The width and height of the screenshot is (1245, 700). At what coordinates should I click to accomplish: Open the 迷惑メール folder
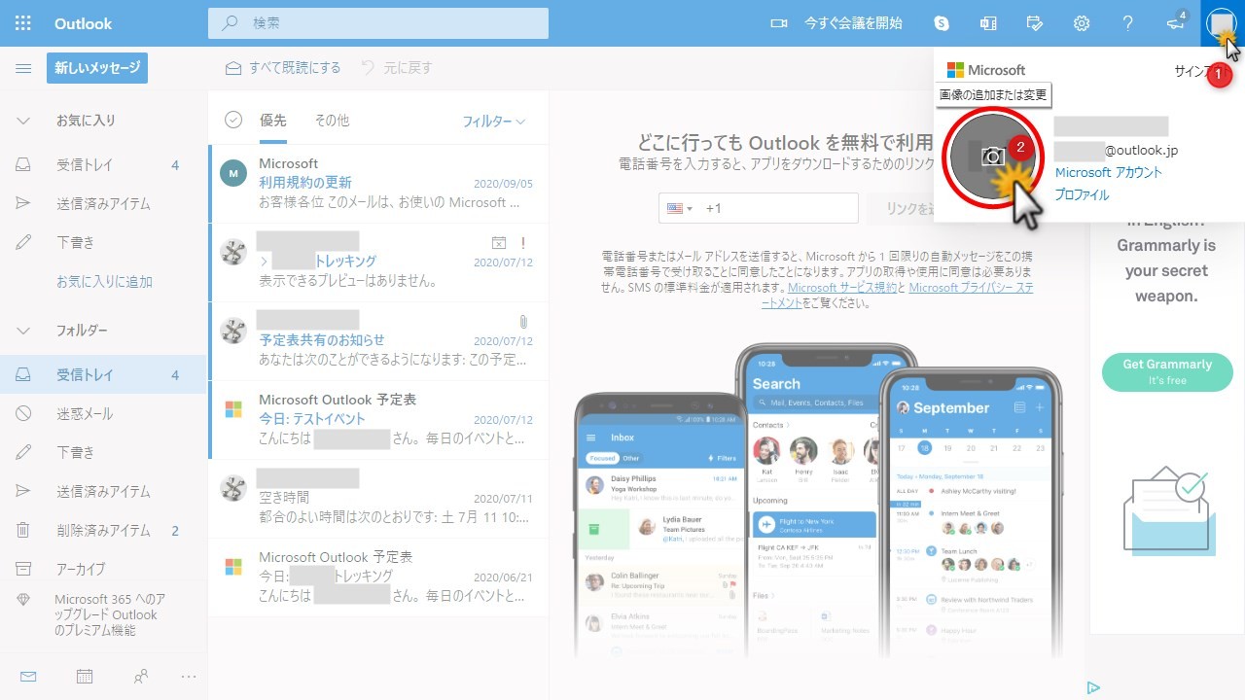click(85, 414)
